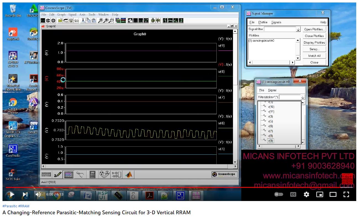Image resolution: width=359 pixels, height=217 pixels.
Task: Click the eraser clear graph toolbar icon
Action: click(130, 20)
